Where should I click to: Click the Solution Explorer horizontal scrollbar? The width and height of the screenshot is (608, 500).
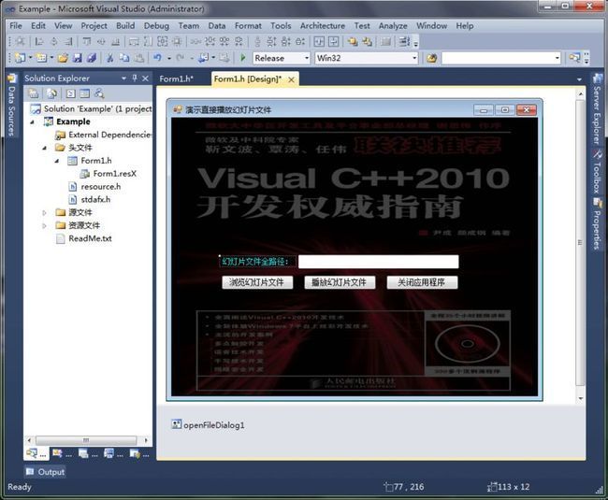click(87, 440)
